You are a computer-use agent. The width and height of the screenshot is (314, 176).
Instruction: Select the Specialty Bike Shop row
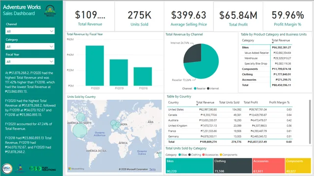click(266, 64)
